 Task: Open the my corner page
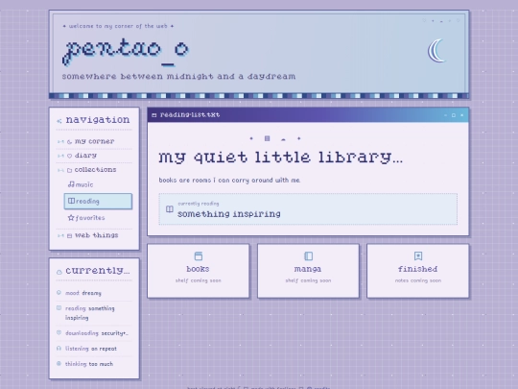[94, 141]
